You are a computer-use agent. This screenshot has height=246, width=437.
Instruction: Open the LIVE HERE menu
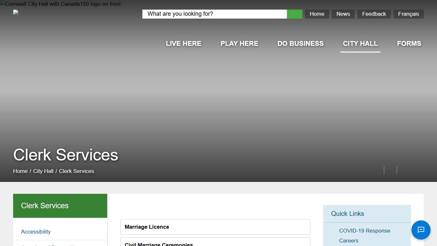pos(183,44)
